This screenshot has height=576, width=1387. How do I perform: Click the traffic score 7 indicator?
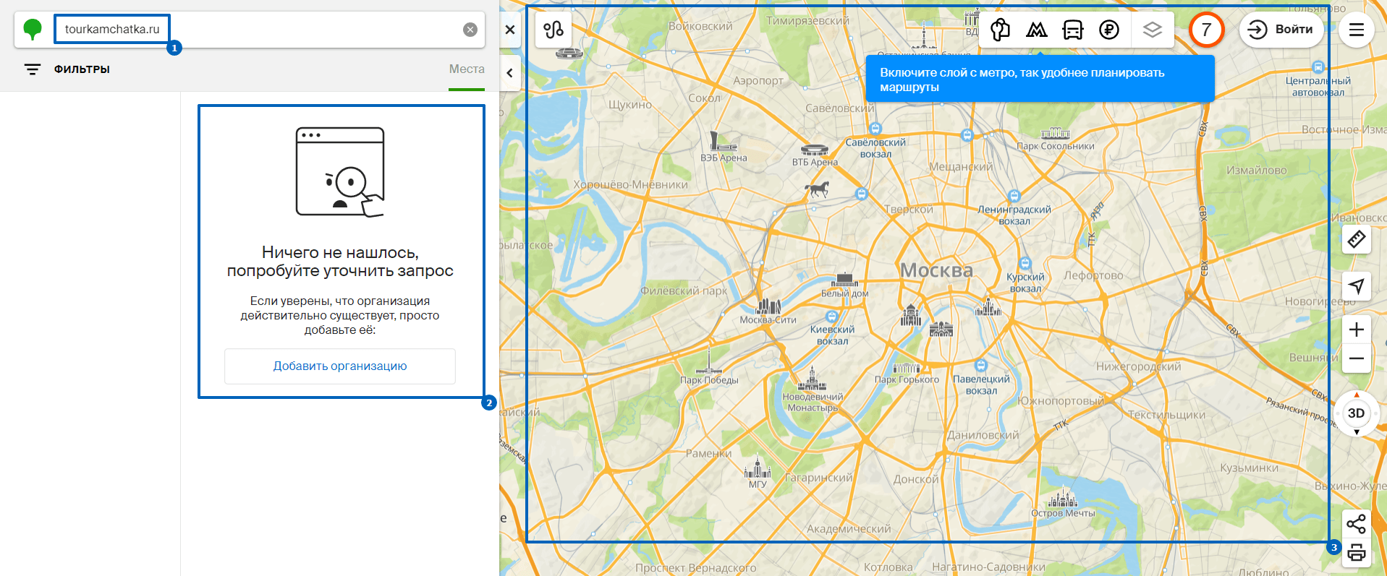coord(1206,30)
